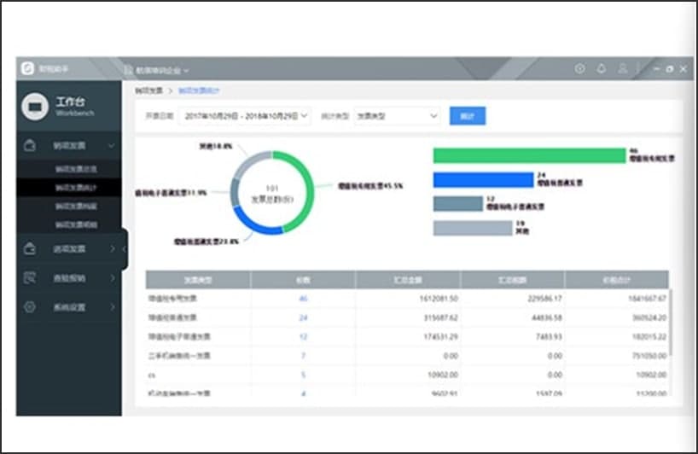This screenshot has height=454, width=698.
Task: Click the light gray donut segment labeled 其他
Action: 250,160
